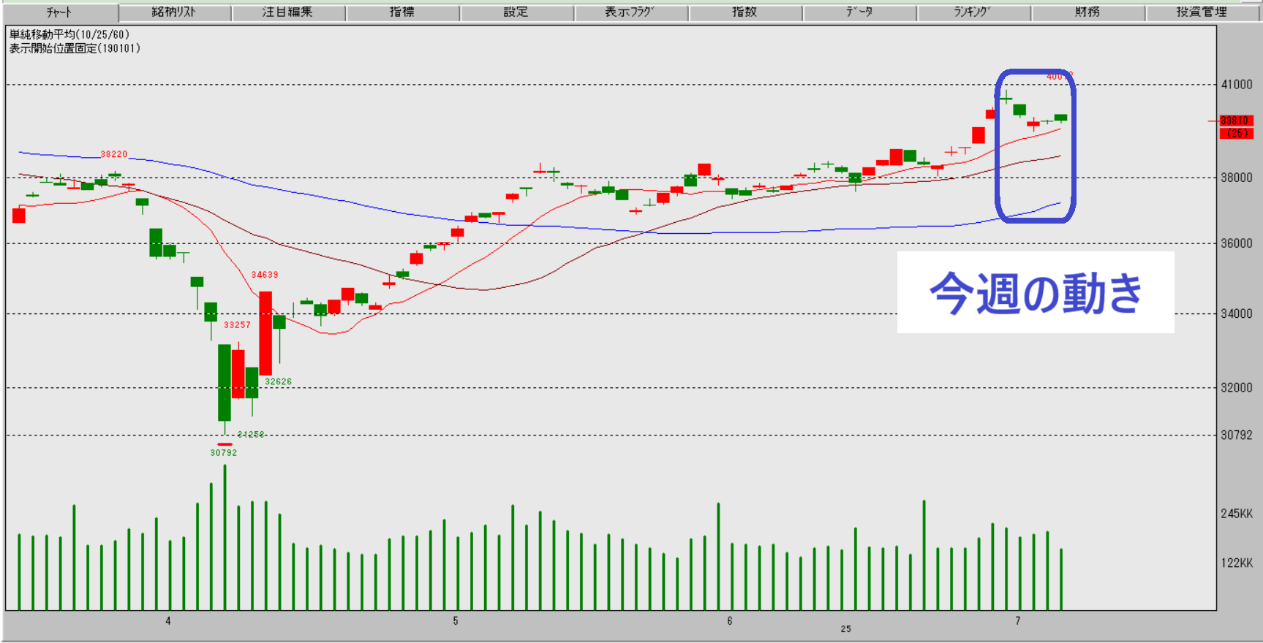Image resolution: width=1263 pixels, height=643 pixels.
Task: Open the 財務 tab
Action: 1087,12
